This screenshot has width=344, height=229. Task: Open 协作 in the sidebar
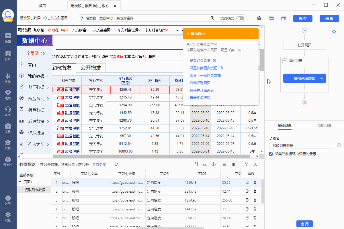tap(8, 78)
